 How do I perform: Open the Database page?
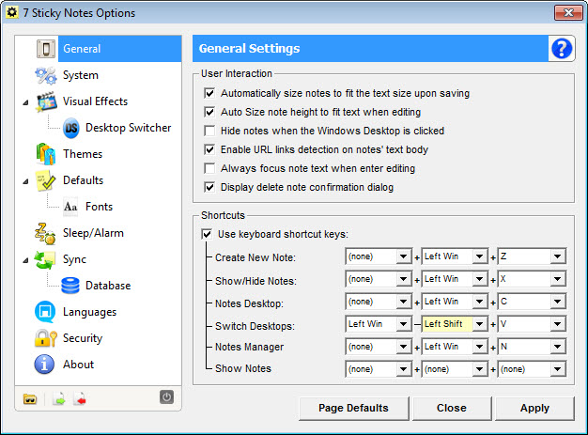108,286
